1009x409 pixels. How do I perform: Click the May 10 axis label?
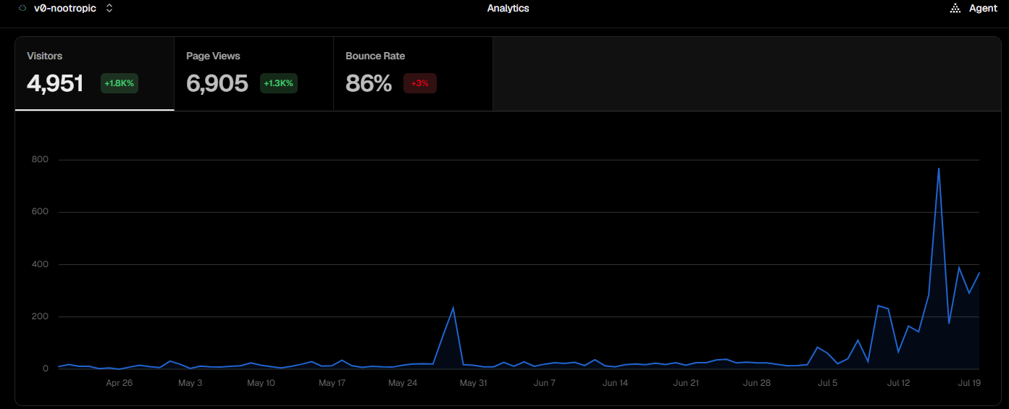261,383
